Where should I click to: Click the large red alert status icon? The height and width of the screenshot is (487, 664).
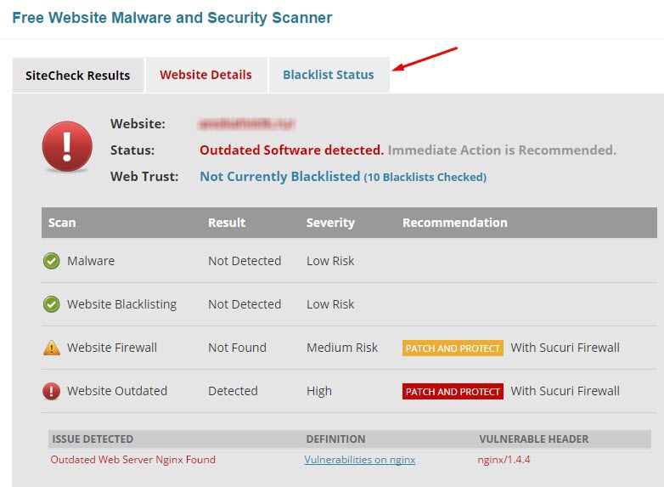click(67, 146)
